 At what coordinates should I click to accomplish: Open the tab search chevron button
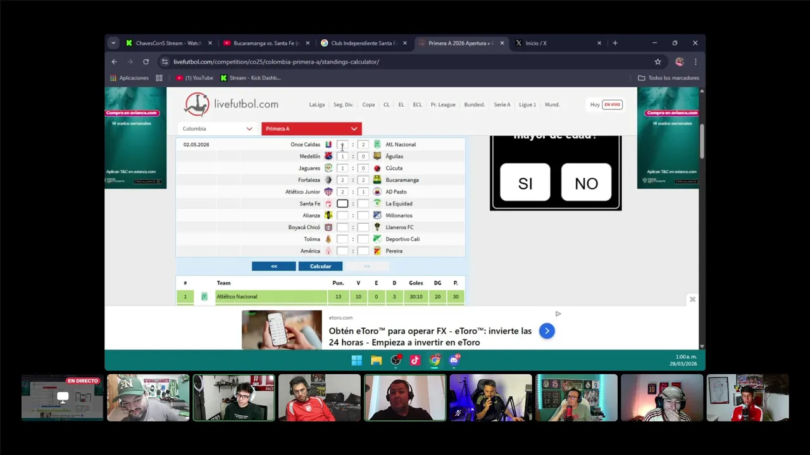point(113,43)
